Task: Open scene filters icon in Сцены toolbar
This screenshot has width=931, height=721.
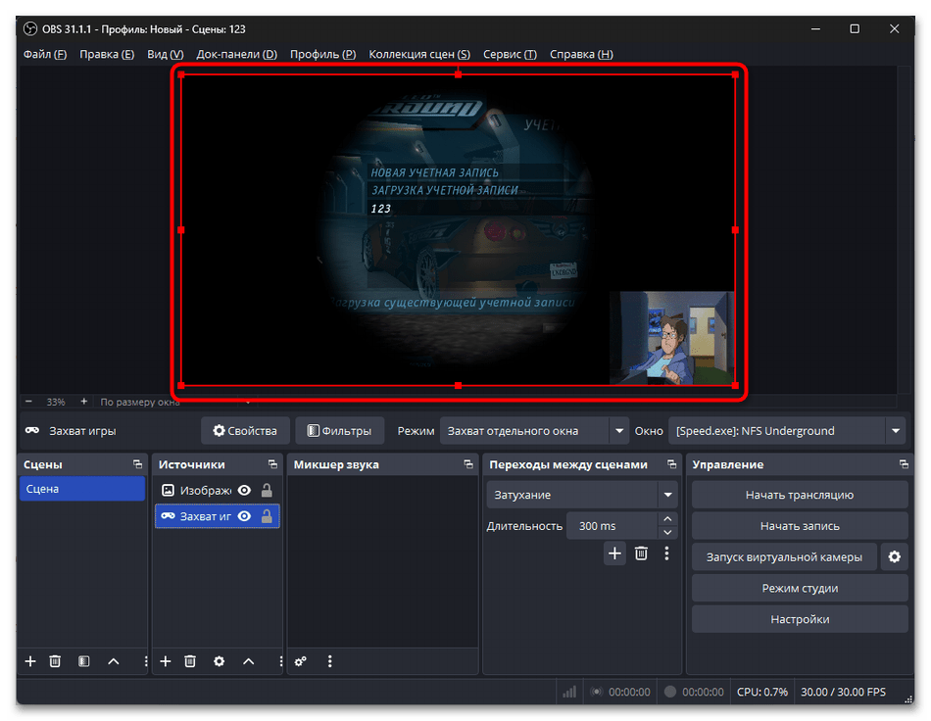Action: click(x=83, y=661)
